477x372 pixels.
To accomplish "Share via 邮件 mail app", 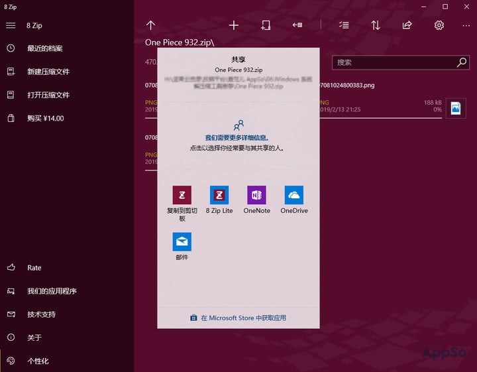I will pyautogui.click(x=182, y=246).
